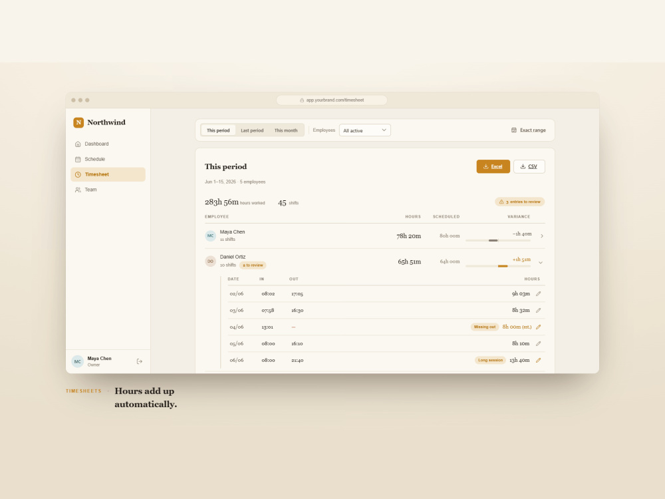Image resolution: width=665 pixels, height=499 pixels.
Task: Click the 64h 00m scheduled value
Action: (x=450, y=261)
